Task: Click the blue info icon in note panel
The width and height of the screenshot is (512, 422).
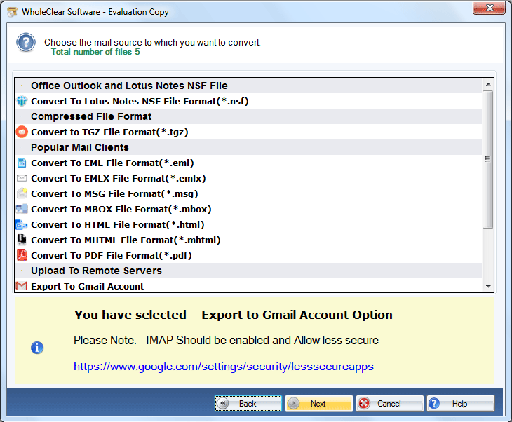Action: click(x=37, y=348)
